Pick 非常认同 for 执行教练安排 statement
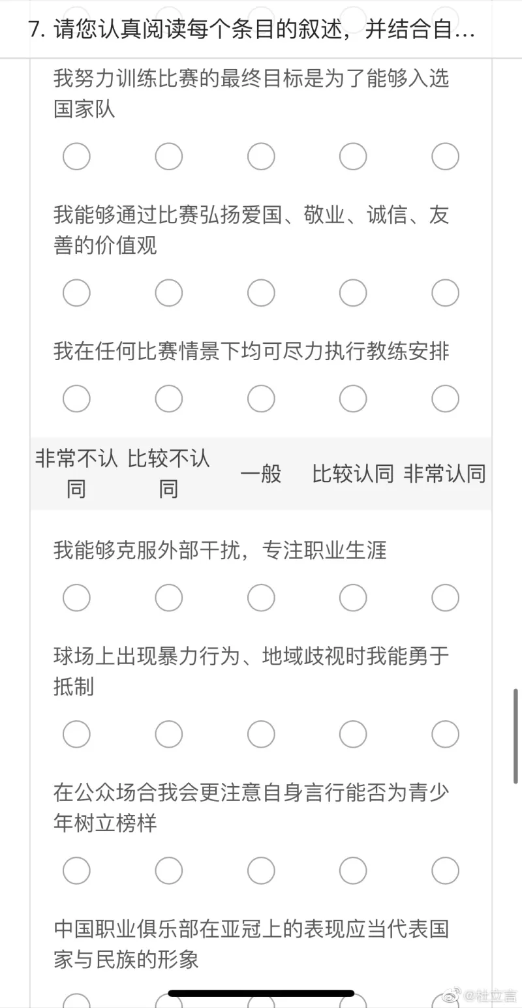Viewport: 522px width, 1008px height. [x=446, y=399]
